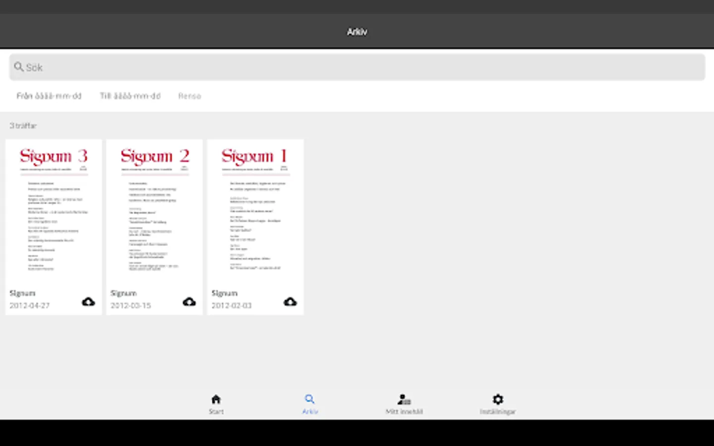Click the Signum label above 2012-03-15

[x=123, y=293]
